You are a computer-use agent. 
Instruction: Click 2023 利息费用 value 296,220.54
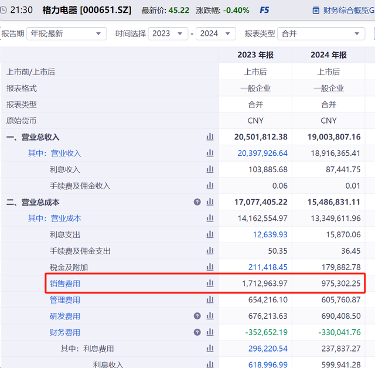[x=268, y=349]
